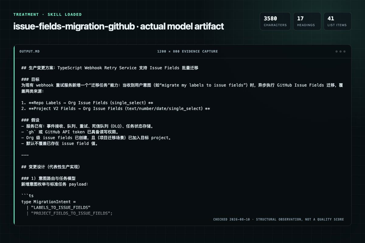
Task: Select the OUTPUT.MD file label
Action: (x=29, y=51)
